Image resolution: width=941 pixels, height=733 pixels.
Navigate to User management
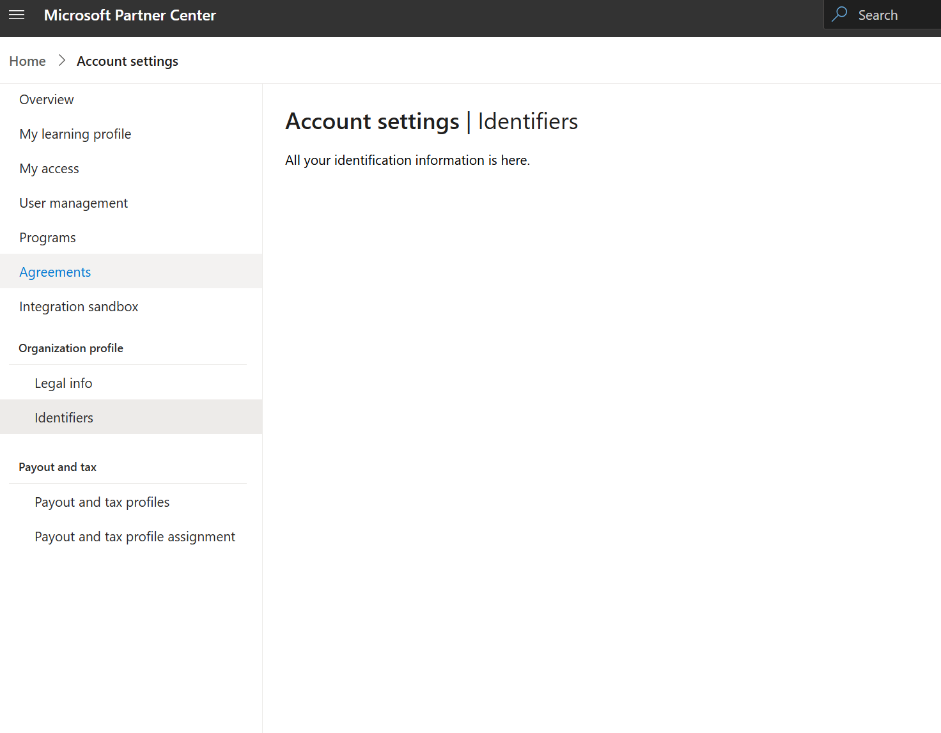(x=74, y=203)
